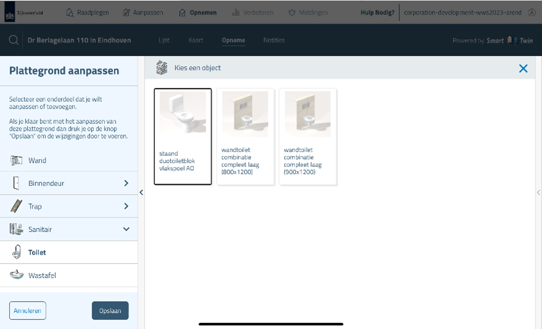
Task: Close the Kies een object panel
Action: pyautogui.click(x=523, y=68)
